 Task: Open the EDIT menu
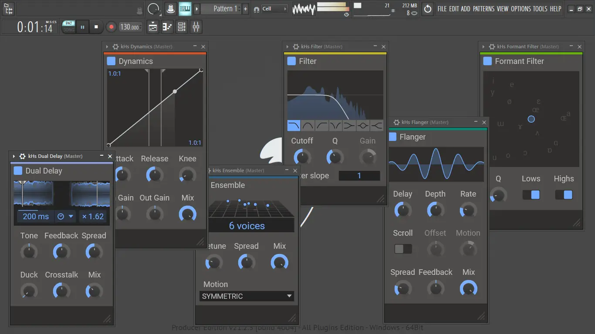[x=454, y=9]
